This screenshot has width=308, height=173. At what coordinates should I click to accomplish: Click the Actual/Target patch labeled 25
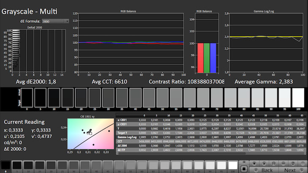[x=95, y=97]
